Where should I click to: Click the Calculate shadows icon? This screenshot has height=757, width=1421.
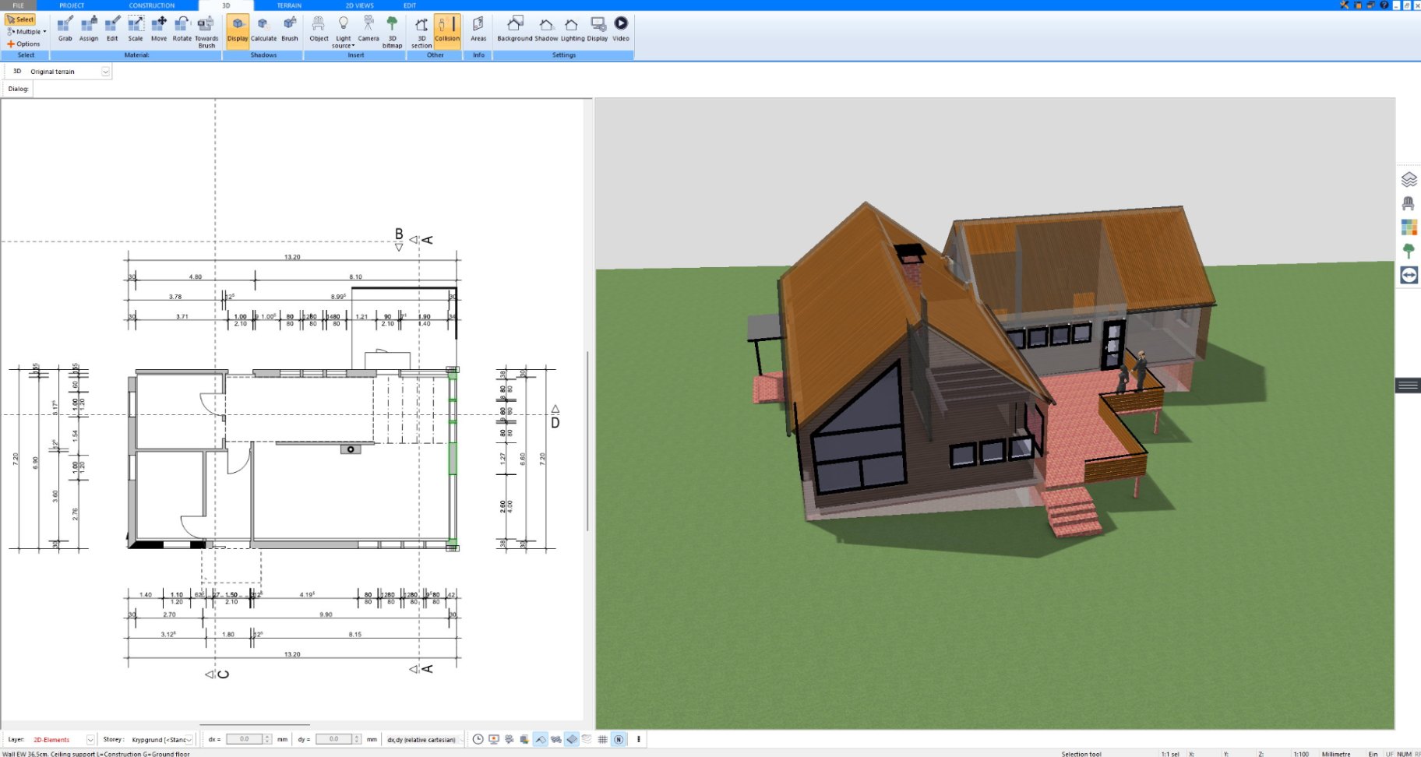point(263,28)
